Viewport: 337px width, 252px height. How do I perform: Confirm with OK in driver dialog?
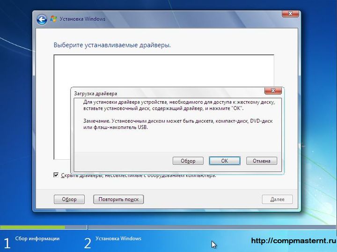point(225,161)
